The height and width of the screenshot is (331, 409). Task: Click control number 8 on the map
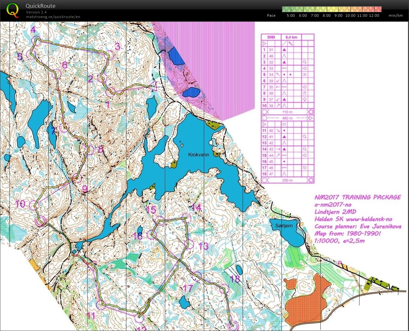coord(101,149)
